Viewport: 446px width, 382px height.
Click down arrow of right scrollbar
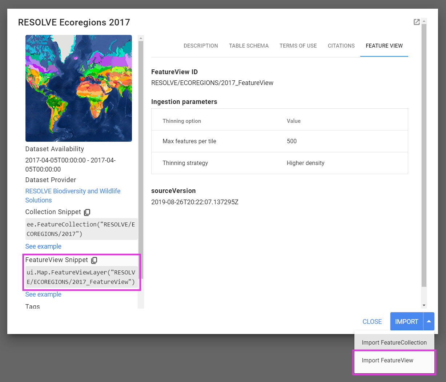click(x=424, y=306)
